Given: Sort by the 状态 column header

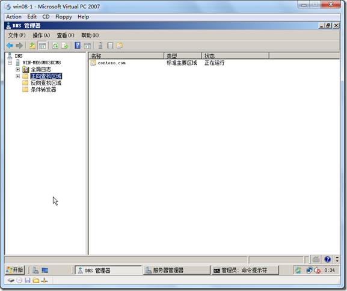Looking at the screenshot, I should coord(236,56).
